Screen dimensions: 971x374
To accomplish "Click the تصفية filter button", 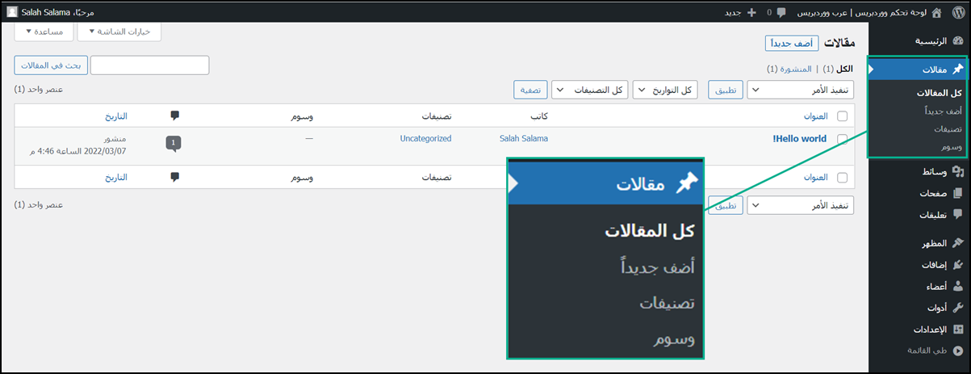I will tap(530, 90).
